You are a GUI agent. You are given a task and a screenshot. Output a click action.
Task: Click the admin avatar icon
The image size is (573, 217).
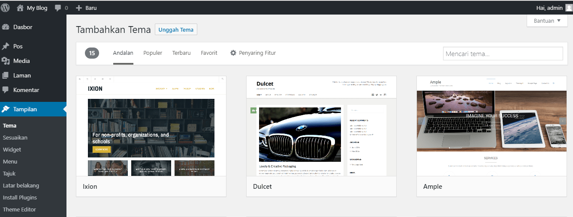(x=569, y=8)
